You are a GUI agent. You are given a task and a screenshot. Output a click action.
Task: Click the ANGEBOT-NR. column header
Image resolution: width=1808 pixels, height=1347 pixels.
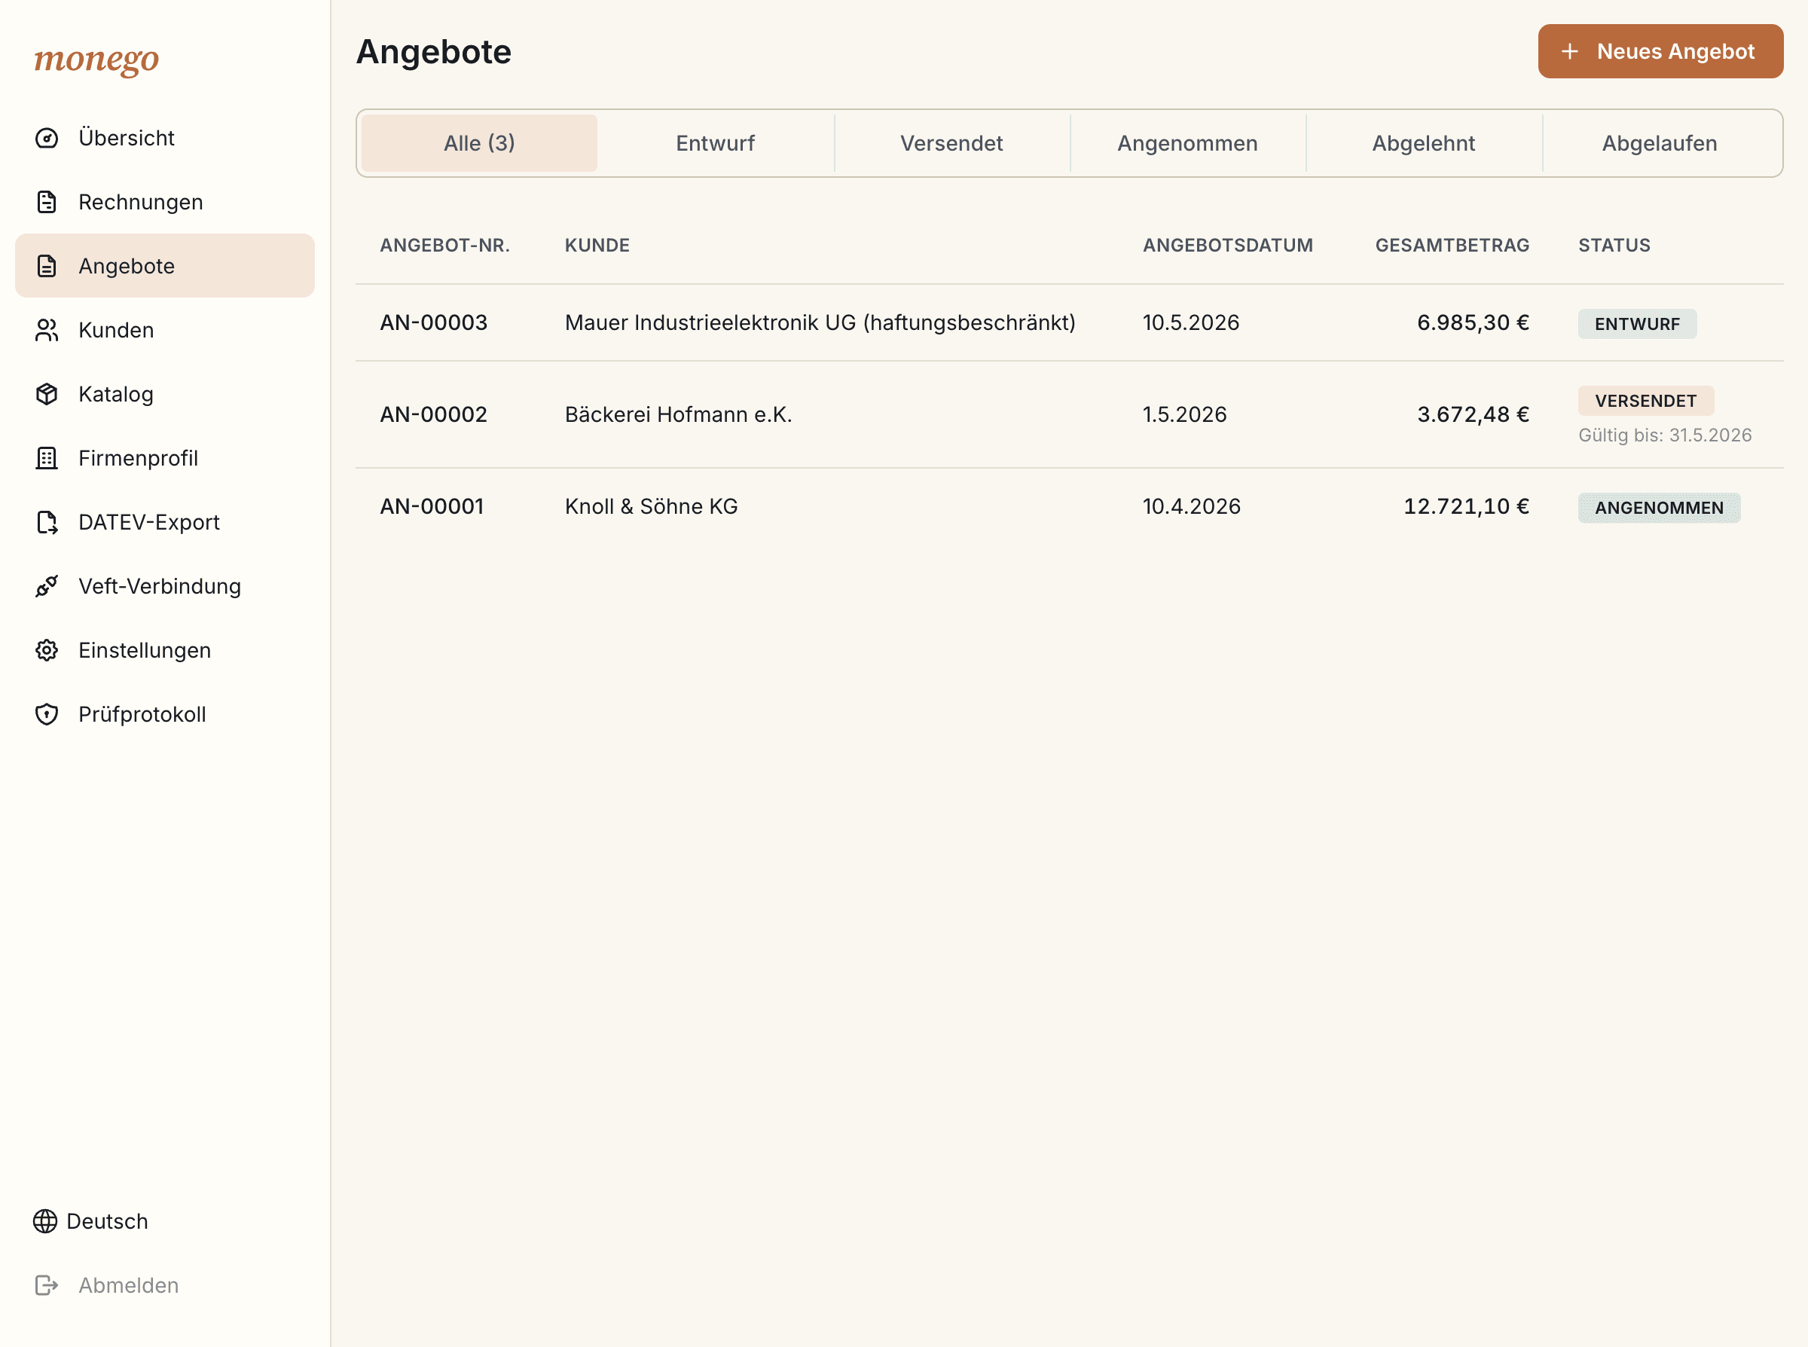[x=445, y=246]
